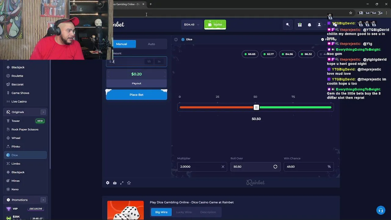Collapse the Originals section chevron
The width and height of the screenshot is (391, 220).
click(x=43, y=112)
